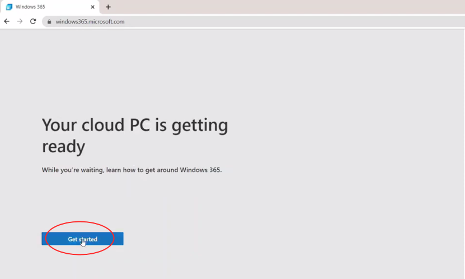Open a new browser tab
The height and width of the screenshot is (279, 465).
(108, 7)
